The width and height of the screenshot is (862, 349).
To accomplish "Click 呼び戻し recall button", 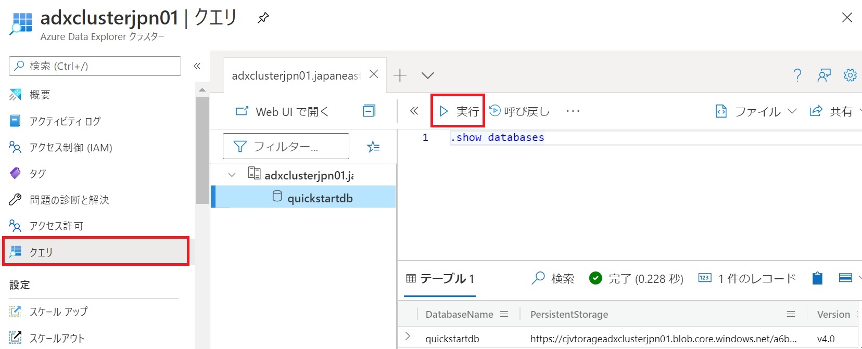I will pos(519,111).
